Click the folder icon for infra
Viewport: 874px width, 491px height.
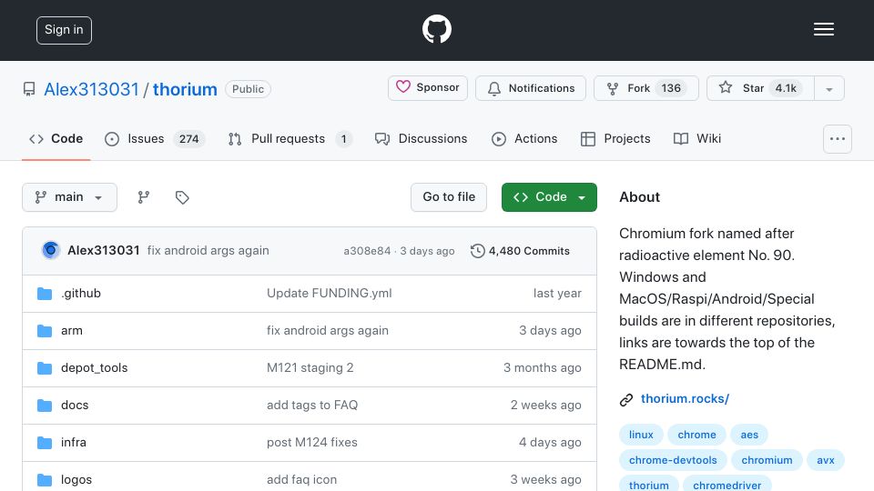45,443
